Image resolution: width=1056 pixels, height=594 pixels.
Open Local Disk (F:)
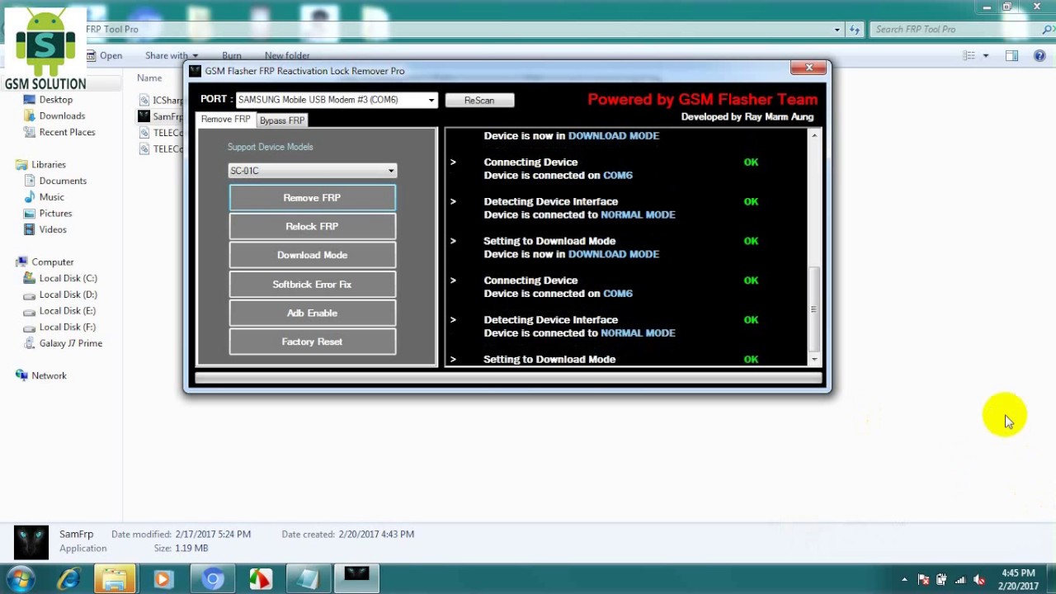pyautogui.click(x=68, y=327)
